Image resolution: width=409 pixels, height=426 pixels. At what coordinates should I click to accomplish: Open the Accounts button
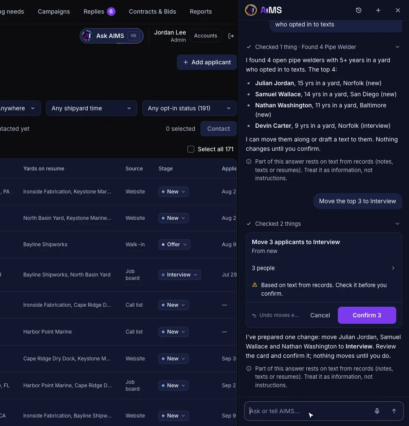[x=205, y=36]
